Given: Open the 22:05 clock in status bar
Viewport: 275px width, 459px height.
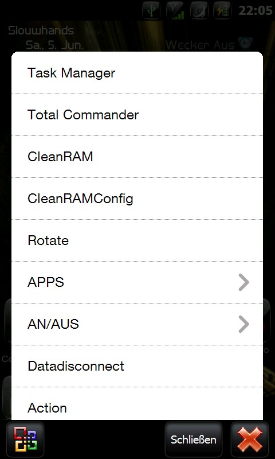Looking at the screenshot, I should (256, 10).
